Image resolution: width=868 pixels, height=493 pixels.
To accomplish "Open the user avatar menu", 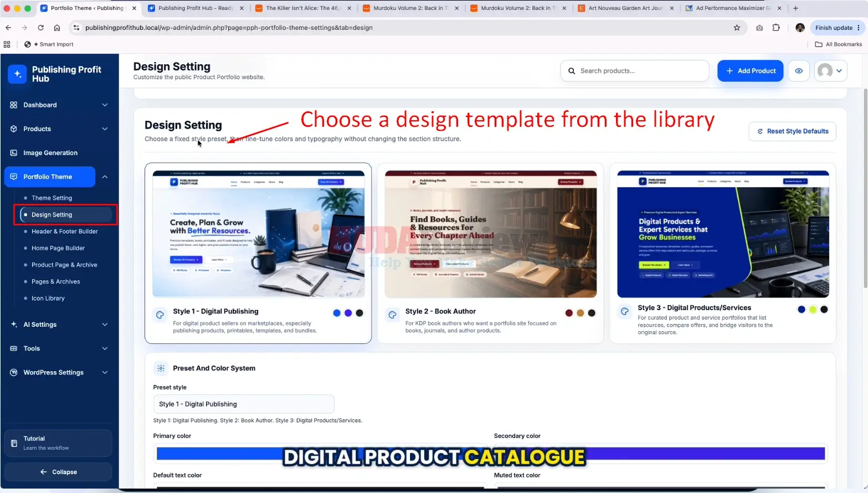I will [830, 71].
